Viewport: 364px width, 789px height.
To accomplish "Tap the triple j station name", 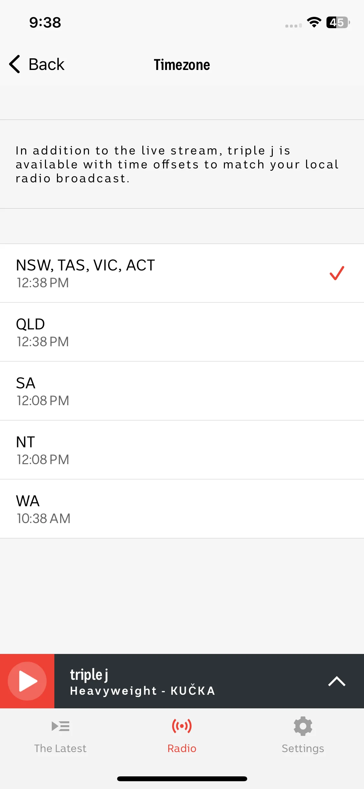I will tap(89, 675).
